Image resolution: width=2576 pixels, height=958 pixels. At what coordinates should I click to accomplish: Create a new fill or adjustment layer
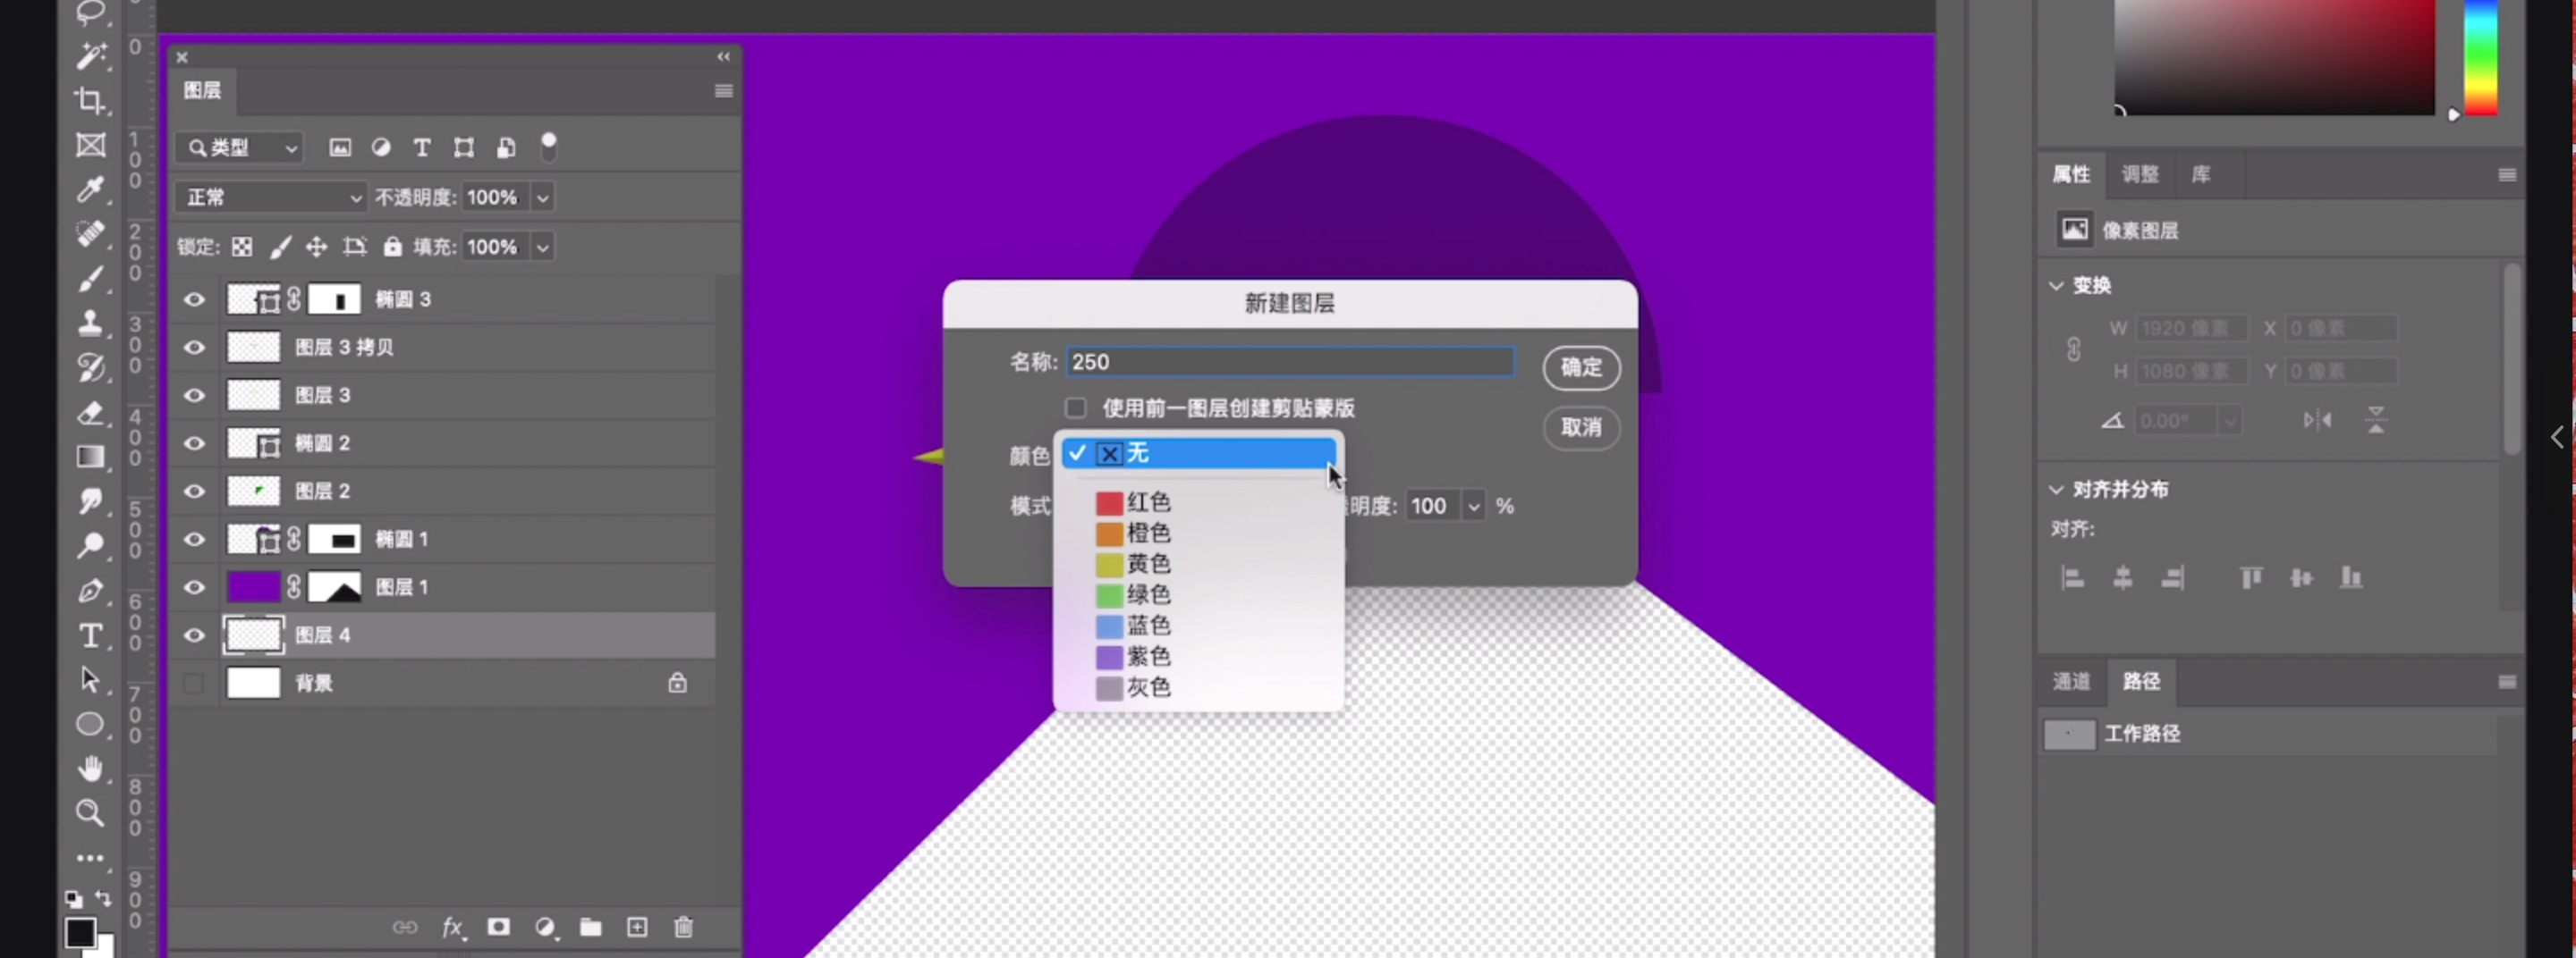[545, 927]
